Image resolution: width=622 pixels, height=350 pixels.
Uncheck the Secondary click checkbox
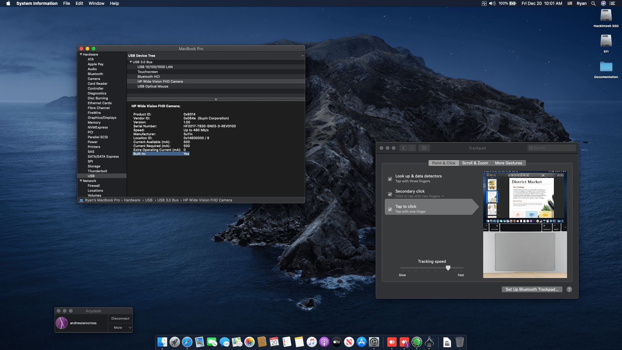pyautogui.click(x=390, y=194)
